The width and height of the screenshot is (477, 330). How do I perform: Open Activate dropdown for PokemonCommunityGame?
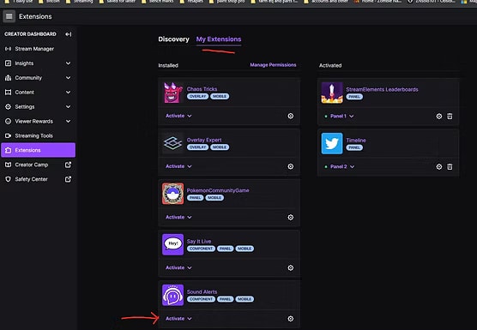click(178, 217)
